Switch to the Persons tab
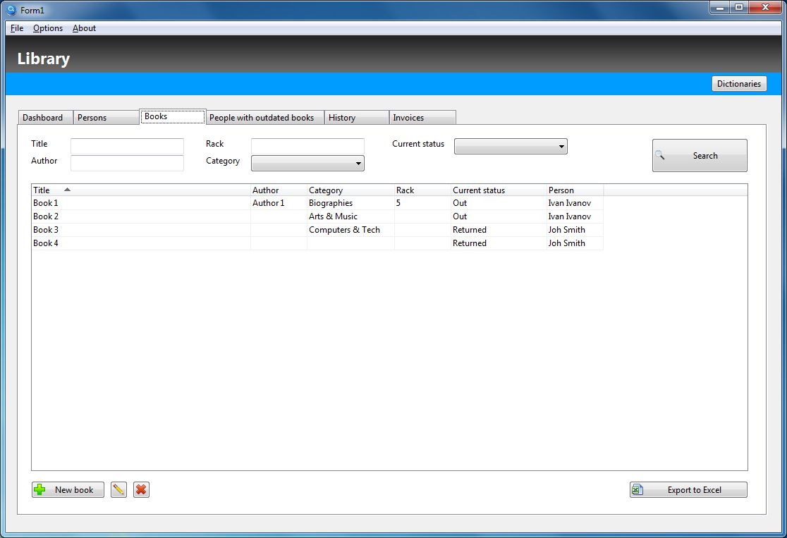This screenshot has height=538, width=787. (106, 118)
